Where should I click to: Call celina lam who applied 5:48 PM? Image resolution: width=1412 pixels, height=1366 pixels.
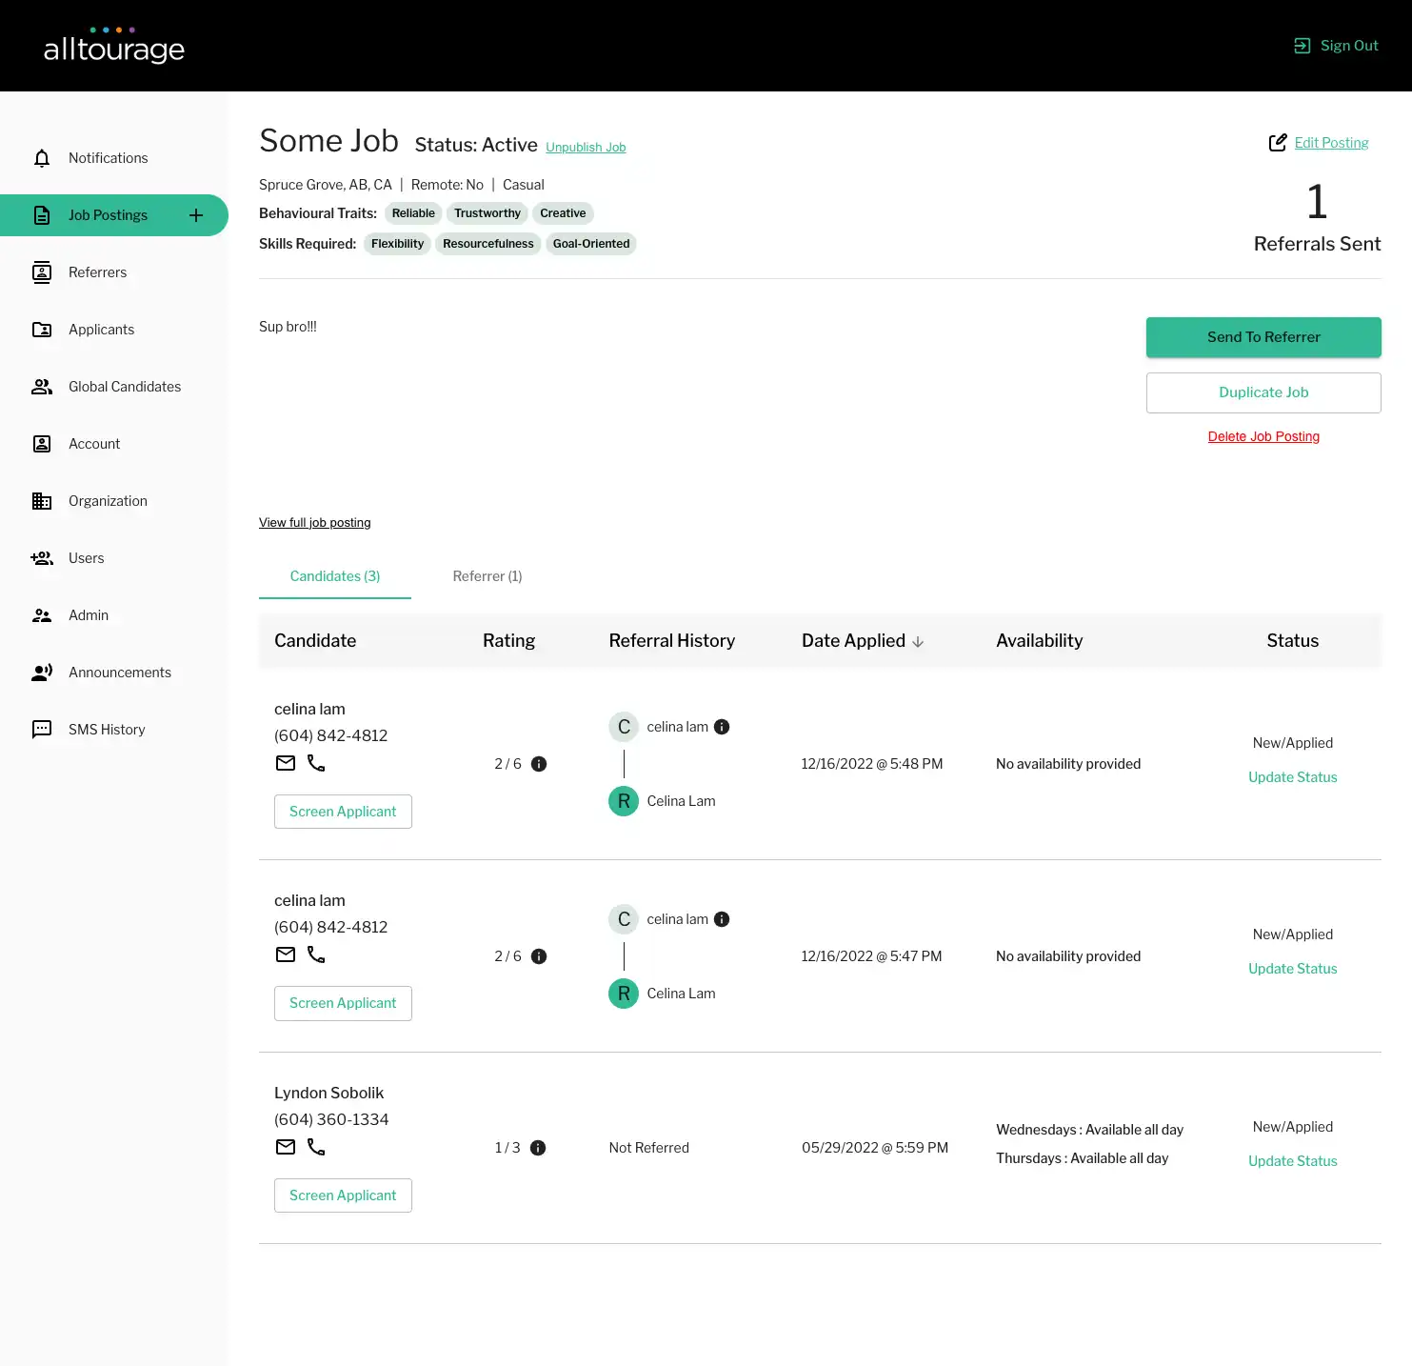click(x=316, y=763)
